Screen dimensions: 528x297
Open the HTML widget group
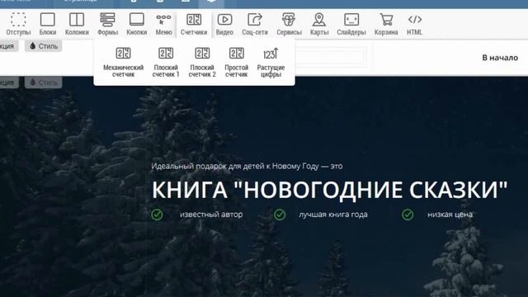tap(414, 24)
